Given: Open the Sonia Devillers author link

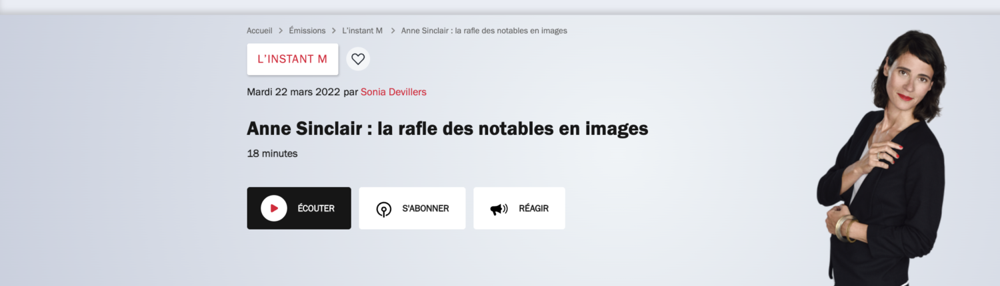Looking at the screenshot, I should [393, 92].
